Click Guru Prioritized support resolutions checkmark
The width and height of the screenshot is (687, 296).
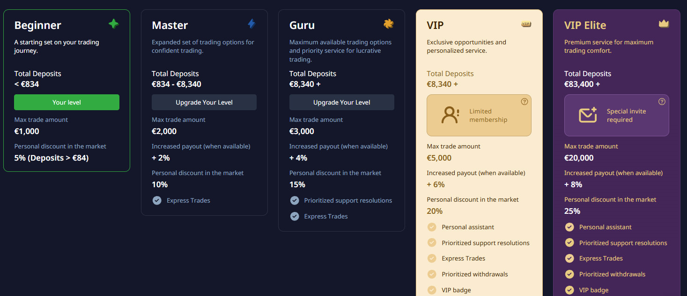[295, 200]
